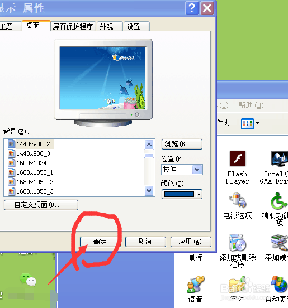Expand view mode dropdown arrow in toolbar
Screen dimensions: 288x308
point(257,123)
